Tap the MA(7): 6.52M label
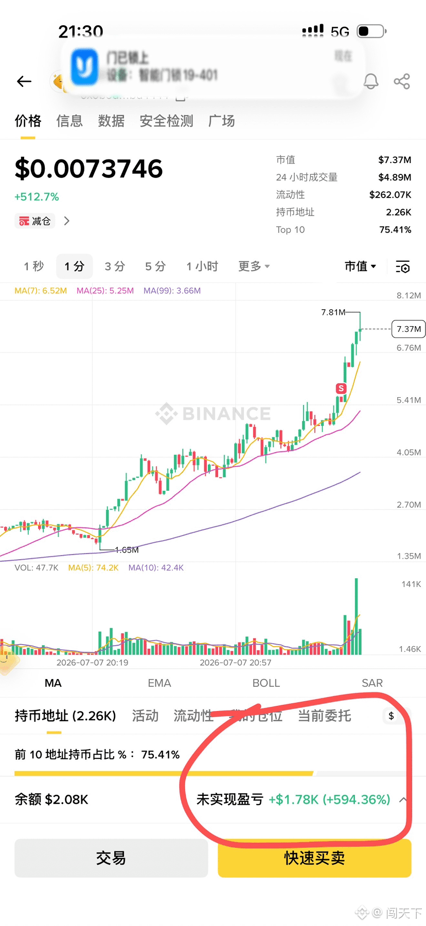The width and height of the screenshot is (426, 926). (x=41, y=291)
